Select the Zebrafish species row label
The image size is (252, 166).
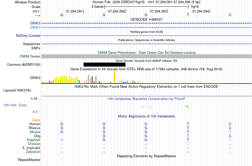pos(33,152)
